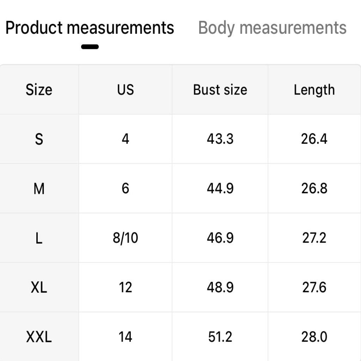
Task: Click the 8/10 US size cell
Action: pyautogui.click(x=125, y=238)
